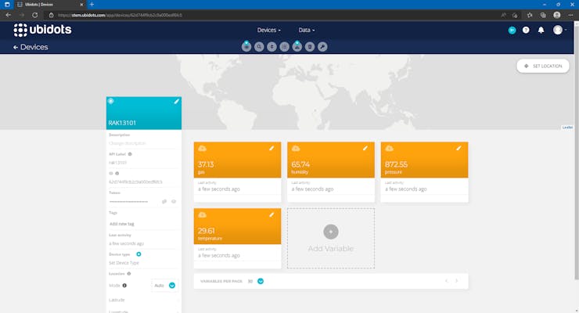Click cloud icon on gas variable card
This screenshot has width=579, height=313.
(x=203, y=149)
